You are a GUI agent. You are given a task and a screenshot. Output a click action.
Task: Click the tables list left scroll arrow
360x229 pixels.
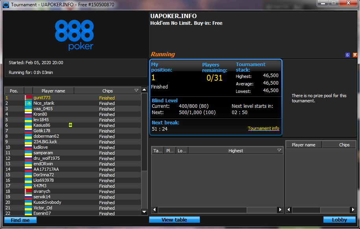tap(155, 209)
